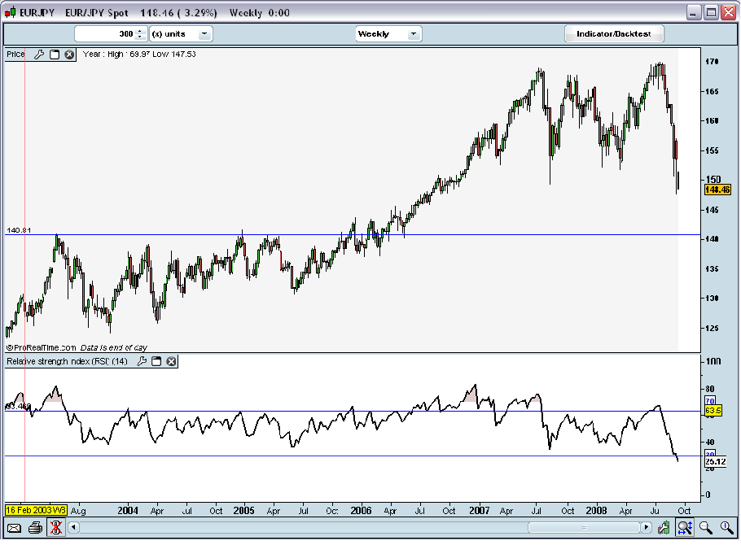
Task: Click the 170 price axis label
Action: (712, 61)
